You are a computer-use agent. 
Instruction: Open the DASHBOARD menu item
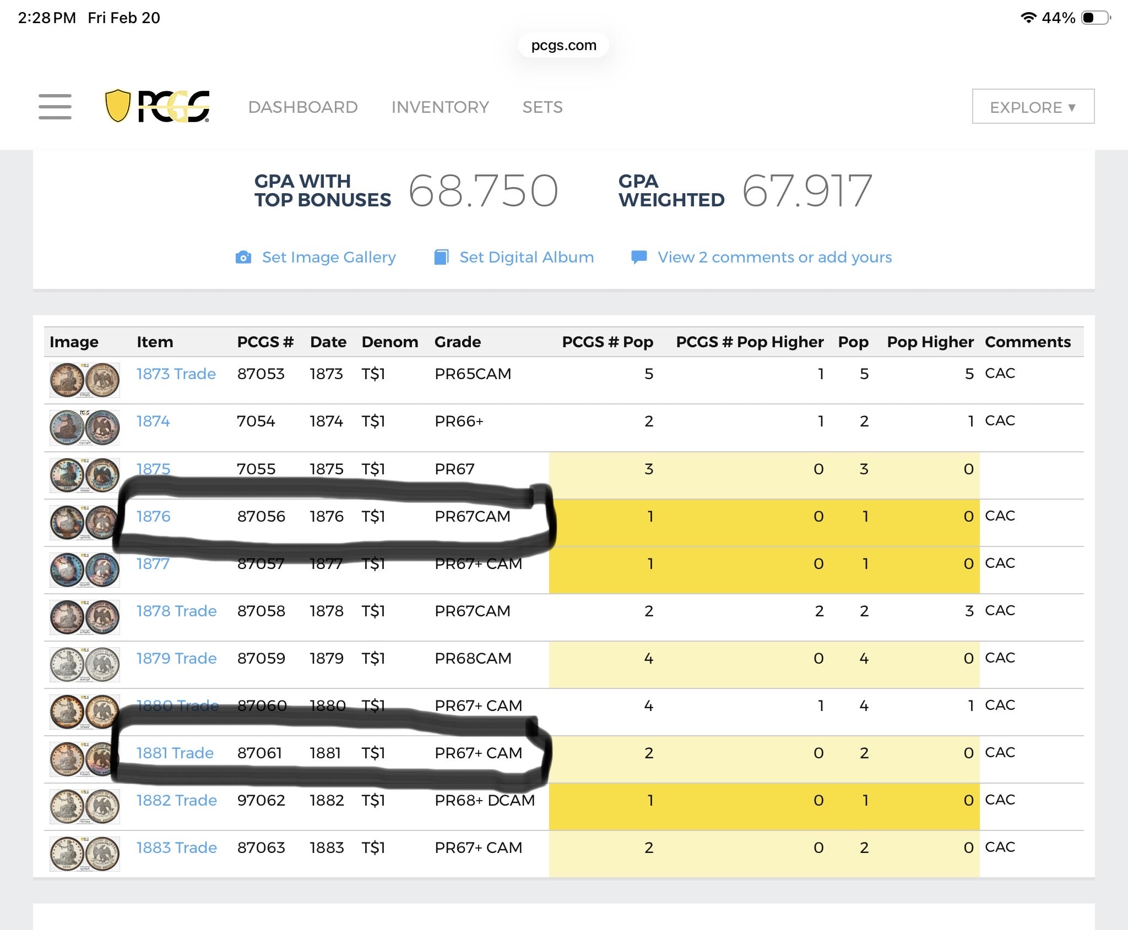[303, 107]
